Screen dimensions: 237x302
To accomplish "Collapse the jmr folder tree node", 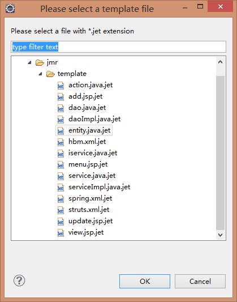I will point(29,62).
